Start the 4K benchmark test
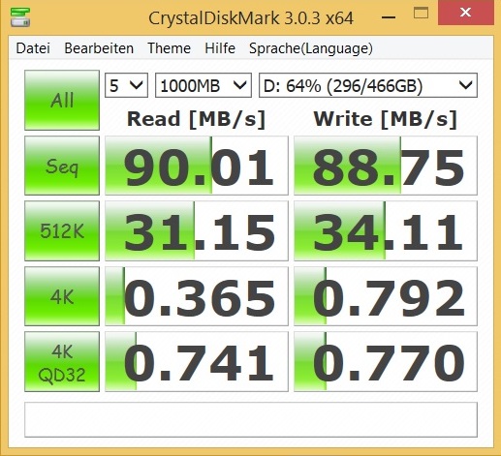 pyautogui.click(x=62, y=296)
